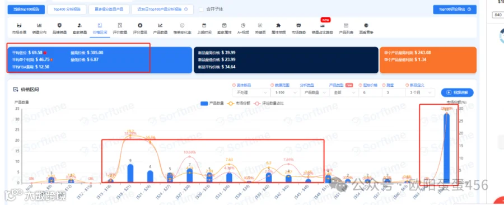This screenshot has width=504, height=205.
Task: Open the 品牌销量 brand sales shield icon
Action: [59, 25]
